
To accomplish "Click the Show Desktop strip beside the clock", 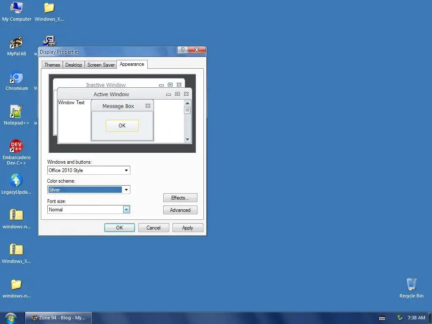I will 430,318.
